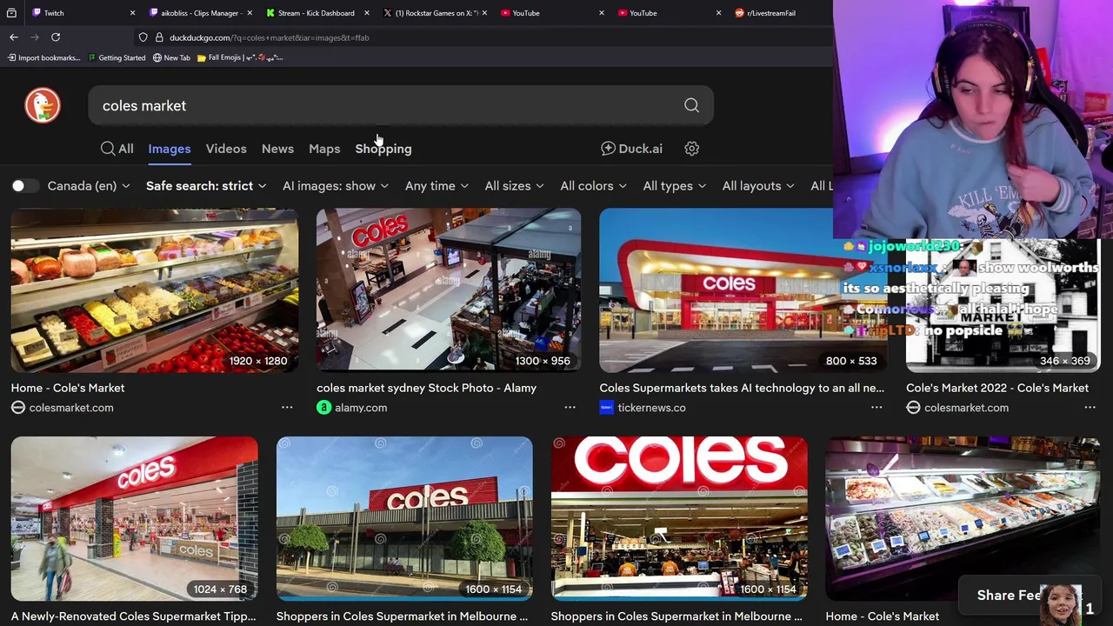Open the Cole's Market 2022 result title
This screenshot has width=1113, height=626.
coord(997,388)
